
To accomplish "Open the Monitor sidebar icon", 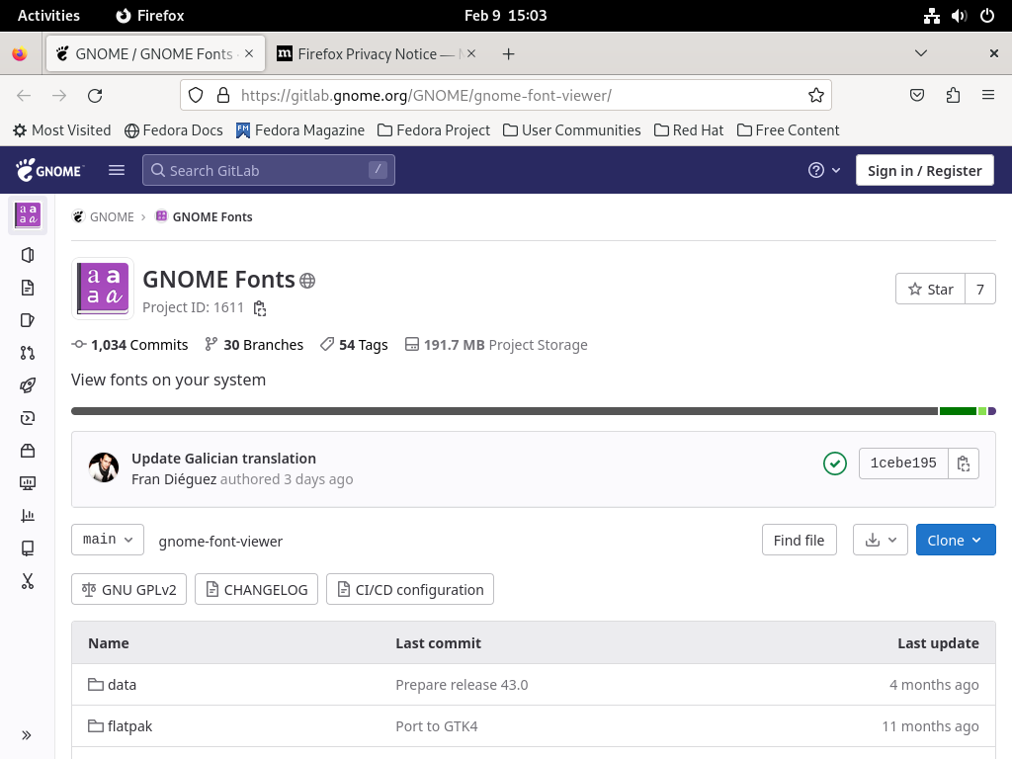I will pos(27,482).
